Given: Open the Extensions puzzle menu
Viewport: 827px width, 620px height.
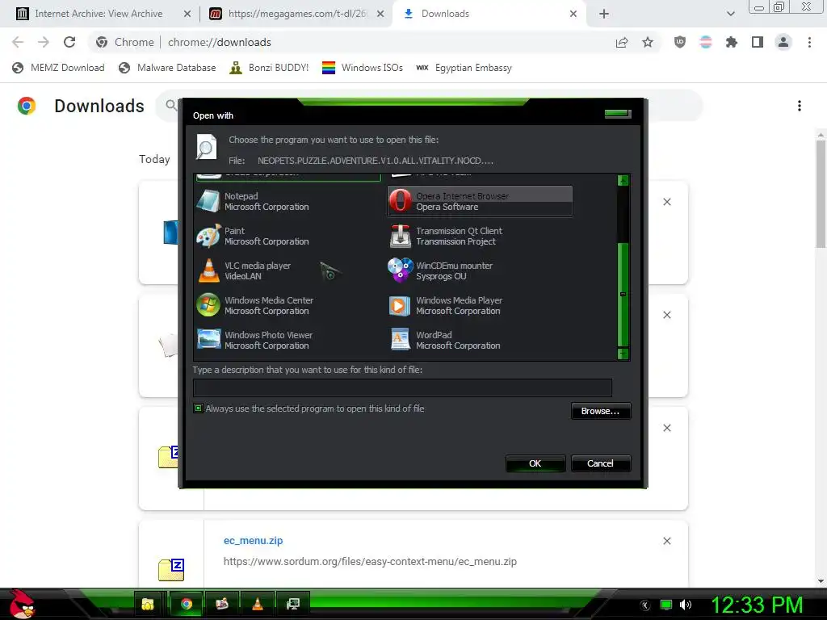Looking at the screenshot, I should (x=732, y=42).
